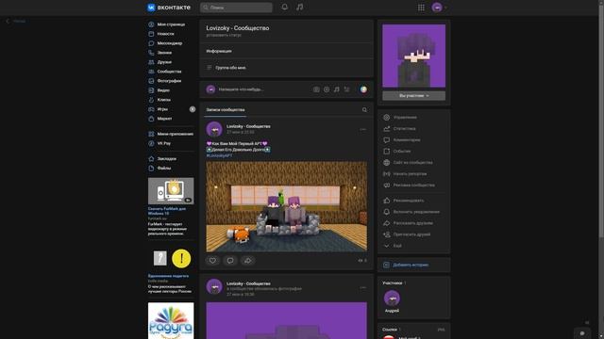This screenshot has width=604, height=339.
Task: Click установить статус under community title
Action: [224, 35]
